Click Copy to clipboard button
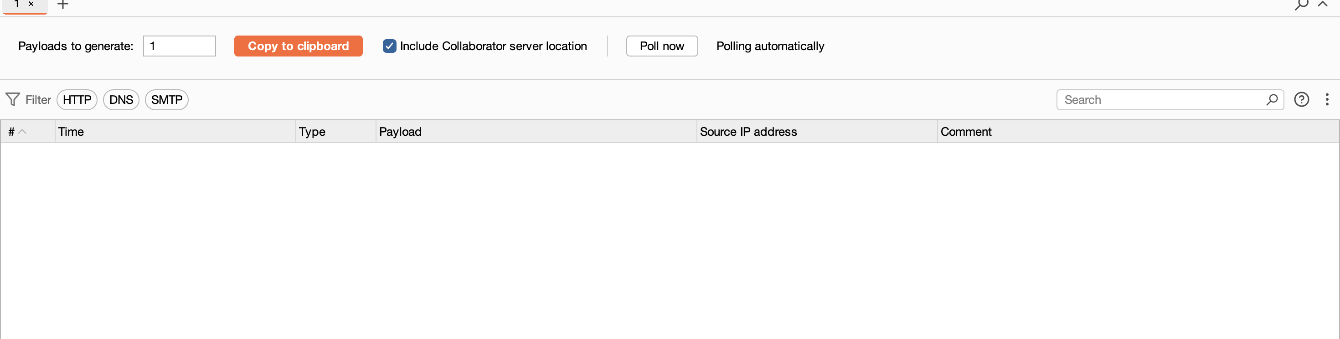The width and height of the screenshot is (1340, 339). [x=298, y=46]
